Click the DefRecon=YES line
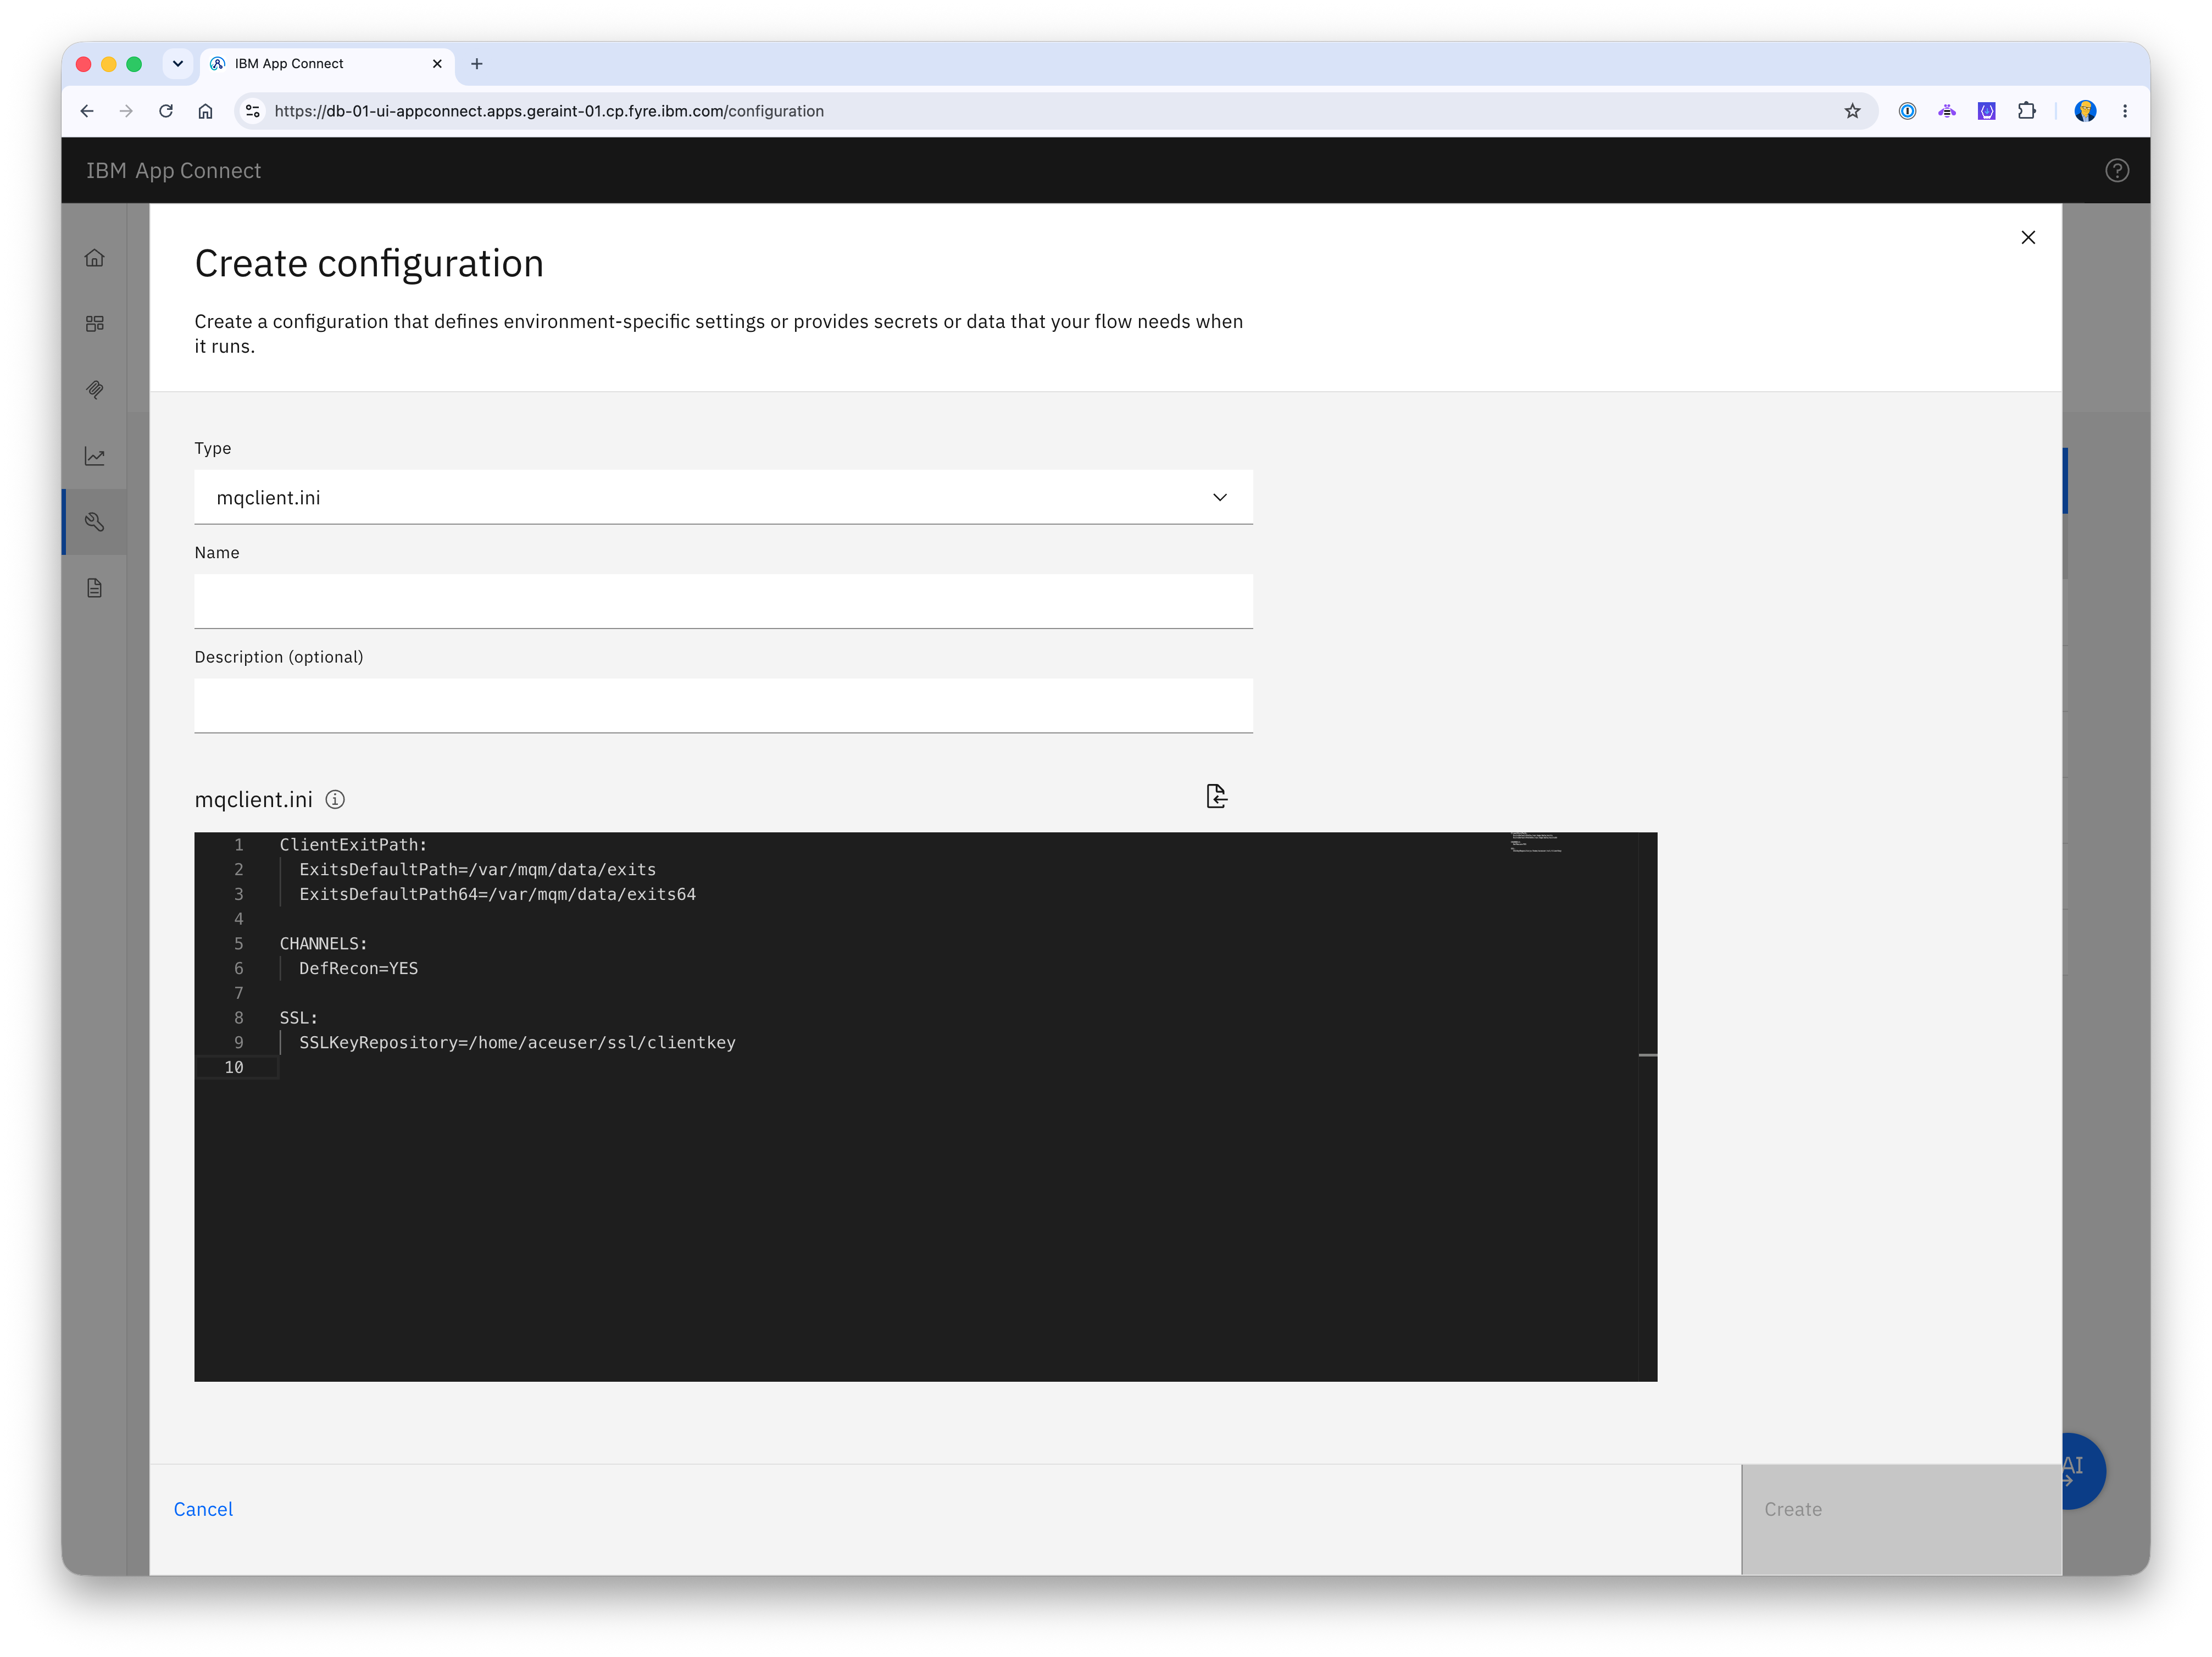2212x1657 pixels. 358,968
